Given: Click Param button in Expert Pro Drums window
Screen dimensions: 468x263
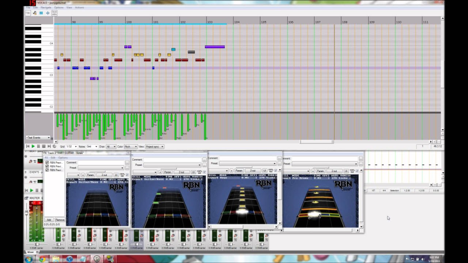Looking at the screenshot, I should [x=321, y=171].
